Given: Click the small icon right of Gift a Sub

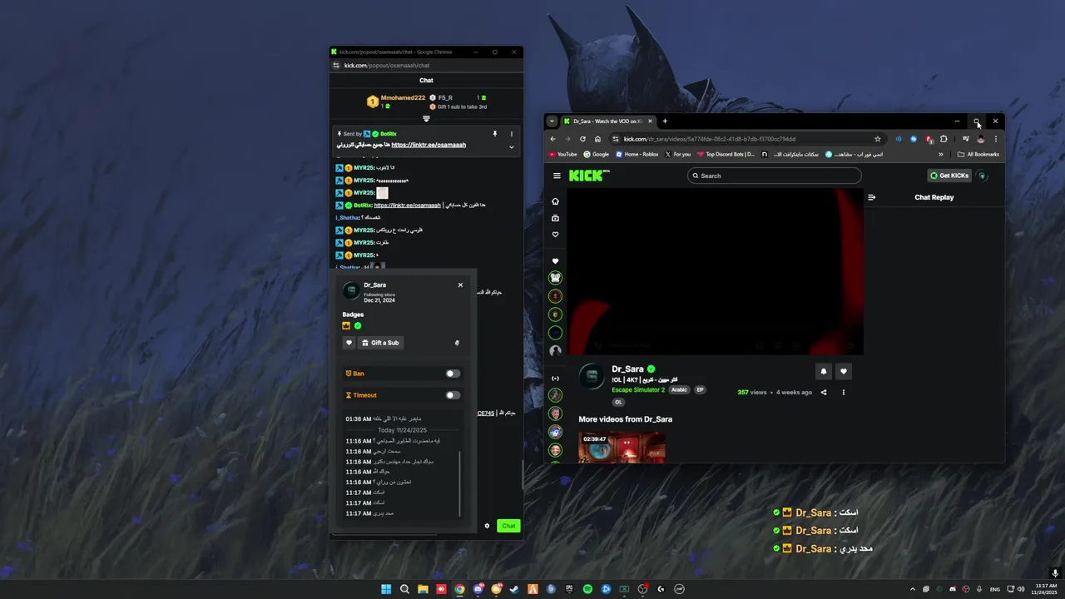Looking at the screenshot, I should [457, 343].
